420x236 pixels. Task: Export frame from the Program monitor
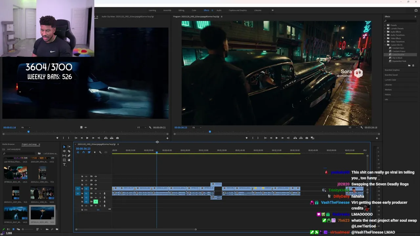[307, 138]
